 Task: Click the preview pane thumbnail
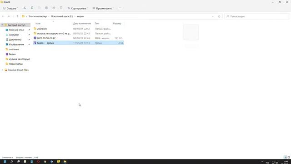tap(191, 32)
